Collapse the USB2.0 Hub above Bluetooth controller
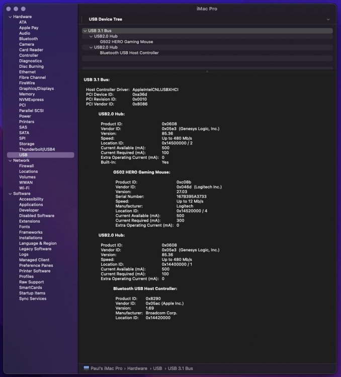 click(x=91, y=47)
